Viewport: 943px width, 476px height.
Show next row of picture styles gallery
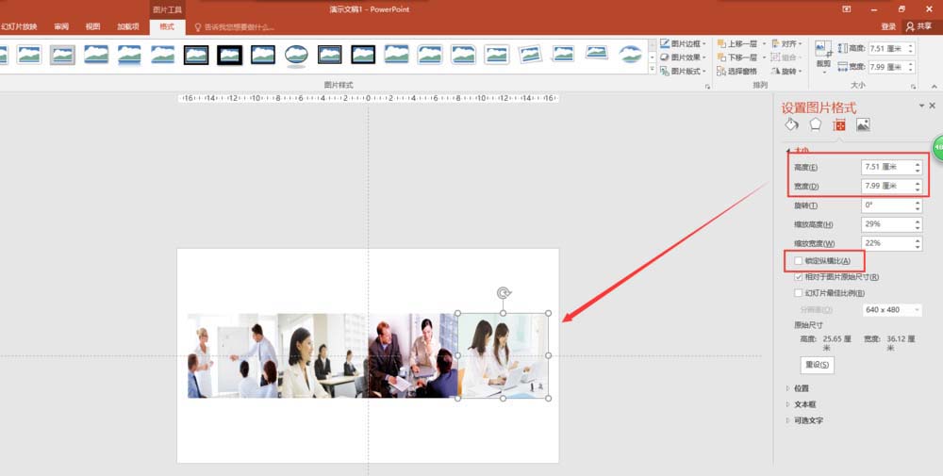click(653, 57)
